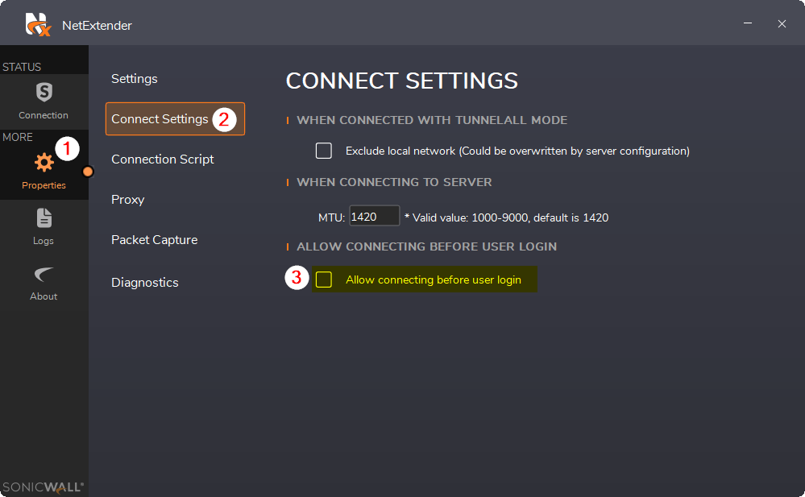Screen dimensions: 805x497
Task: Click the orange dot beside Properties
Action: tap(88, 172)
